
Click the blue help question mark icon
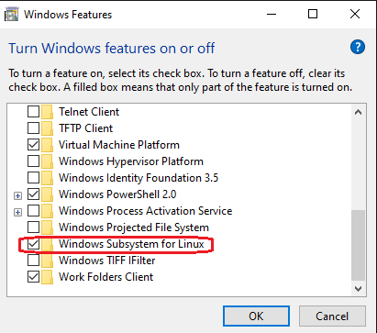(x=358, y=47)
